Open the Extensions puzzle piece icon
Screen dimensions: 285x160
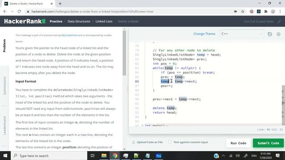[266, 12]
